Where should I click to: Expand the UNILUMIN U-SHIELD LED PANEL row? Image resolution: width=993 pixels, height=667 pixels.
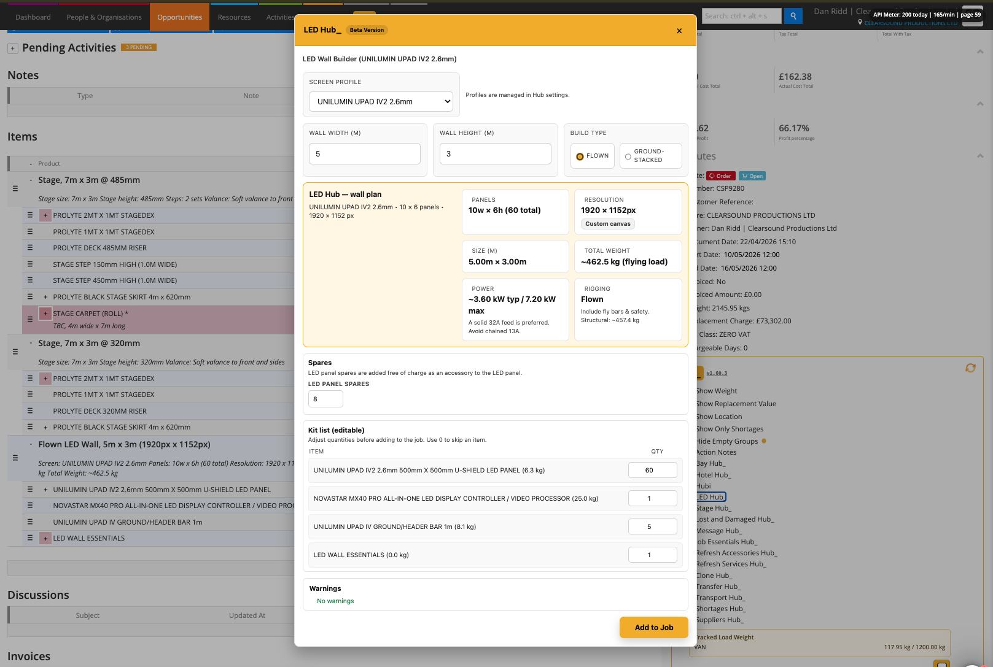45,490
